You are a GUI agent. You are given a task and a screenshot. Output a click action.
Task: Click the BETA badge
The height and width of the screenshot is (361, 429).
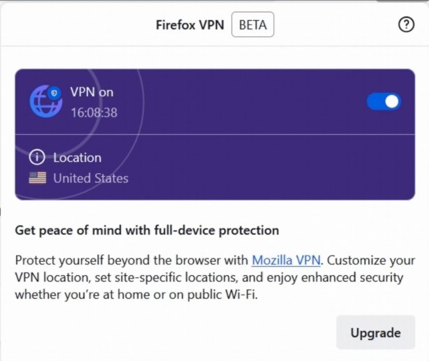(x=252, y=25)
